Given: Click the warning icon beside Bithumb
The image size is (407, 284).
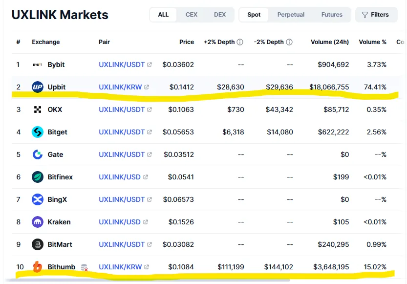Looking at the screenshot, I should 84,267.
